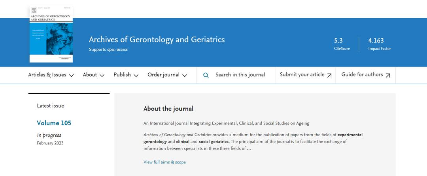427x176 pixels.
Task: Click the magnifying glass search icon
Action: click(x=206, y=75)
